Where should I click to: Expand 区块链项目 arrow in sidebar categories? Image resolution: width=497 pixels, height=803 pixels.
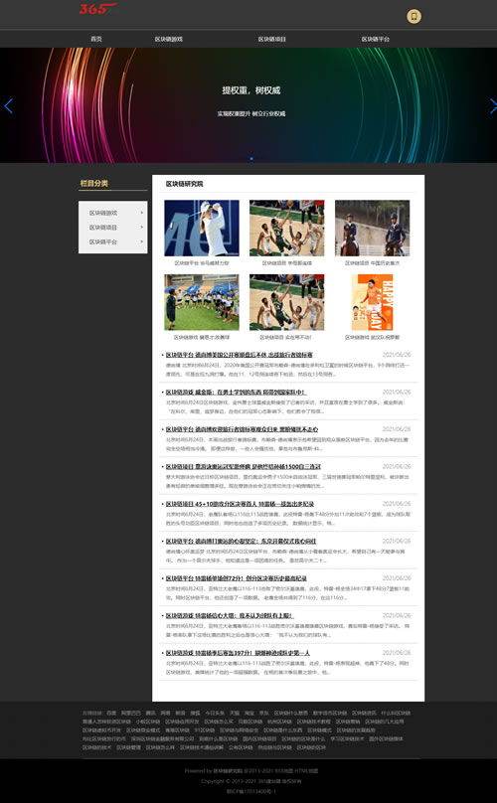[142, 227]
